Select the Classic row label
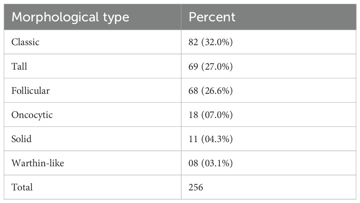This screenshot has height=203, width=360. click(x=25, y=42)
